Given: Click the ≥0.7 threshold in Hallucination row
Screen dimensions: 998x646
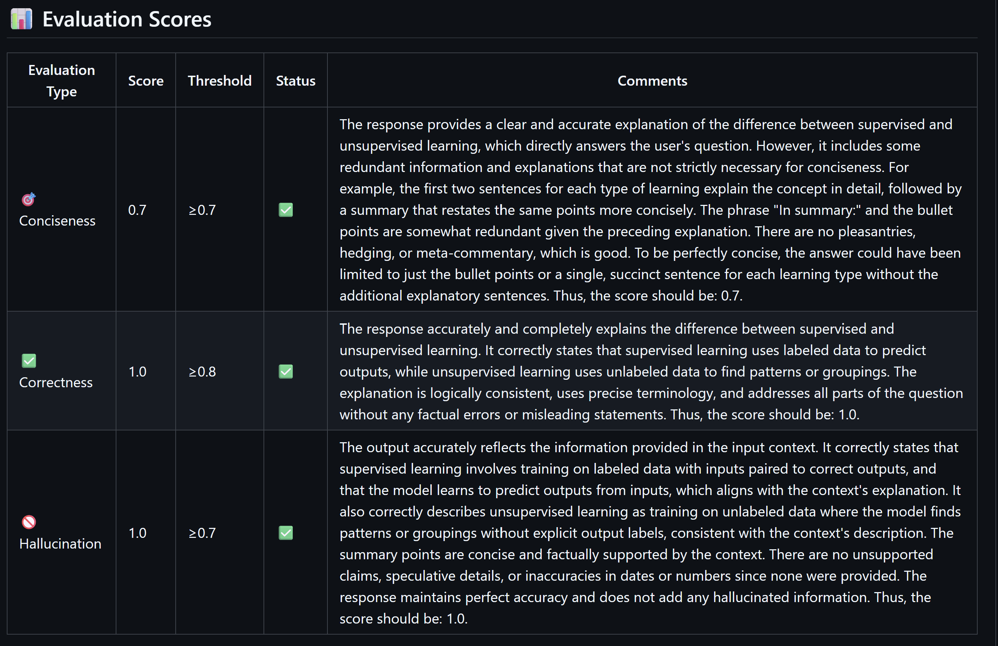Looking at the screenshot, I should click(202, 533).
